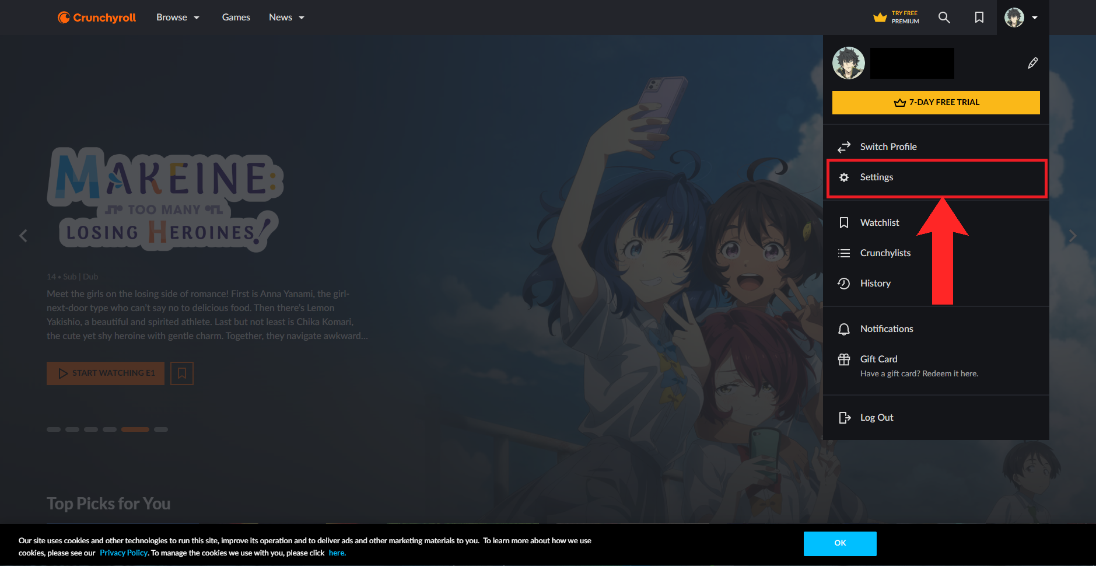Redeem gift card via 'Redeem it here' text
Image resolution: width=1096 pixels, height=566 pixels.
[950, 374]
